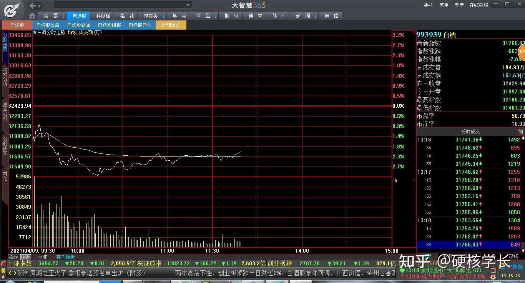Toggle the 指标 button below the chart
Viewport: 525px width, 283px height.
point(14,257)
